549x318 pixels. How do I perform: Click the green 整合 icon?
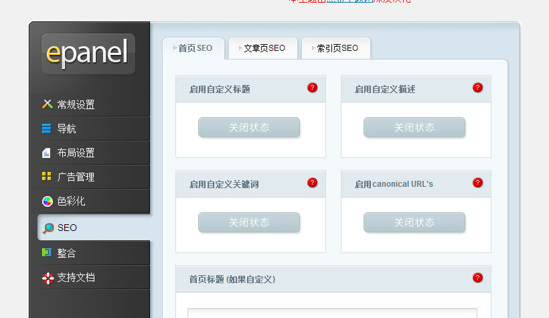(47, 252)
